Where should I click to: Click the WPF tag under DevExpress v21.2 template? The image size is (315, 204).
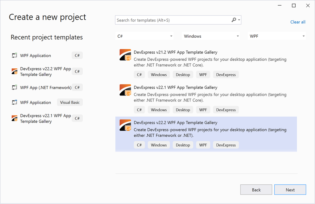[x=203, y=74]
